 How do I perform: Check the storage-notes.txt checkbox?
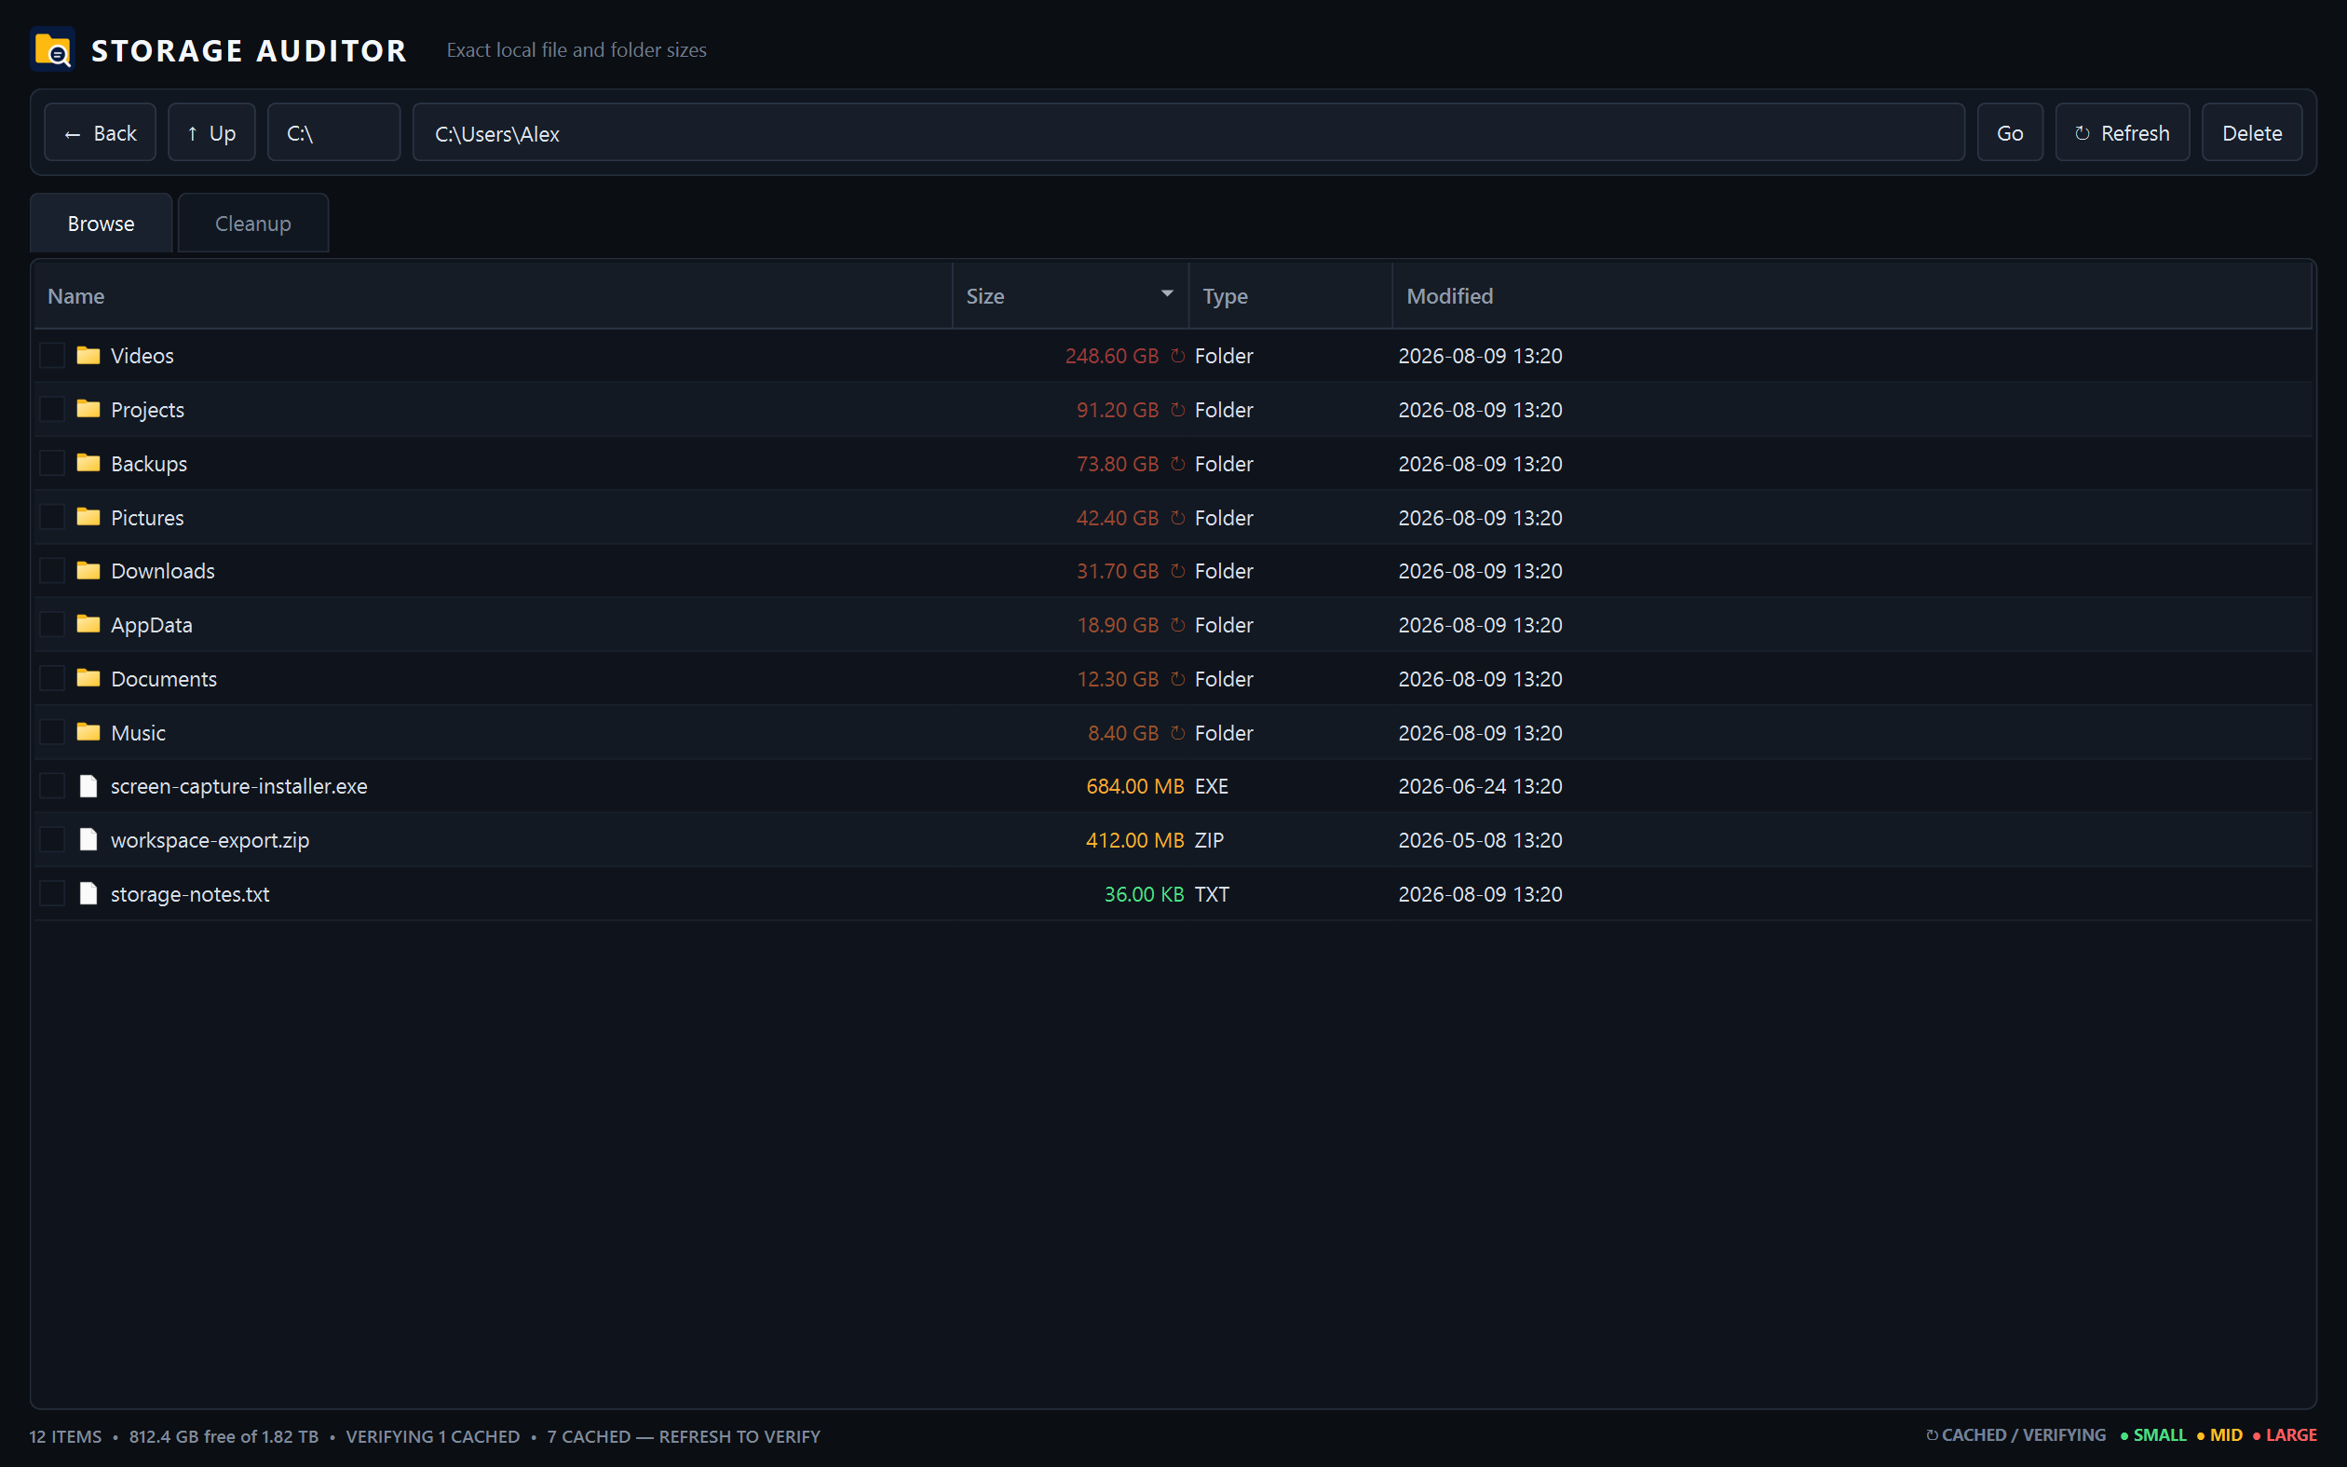(52, 893)
